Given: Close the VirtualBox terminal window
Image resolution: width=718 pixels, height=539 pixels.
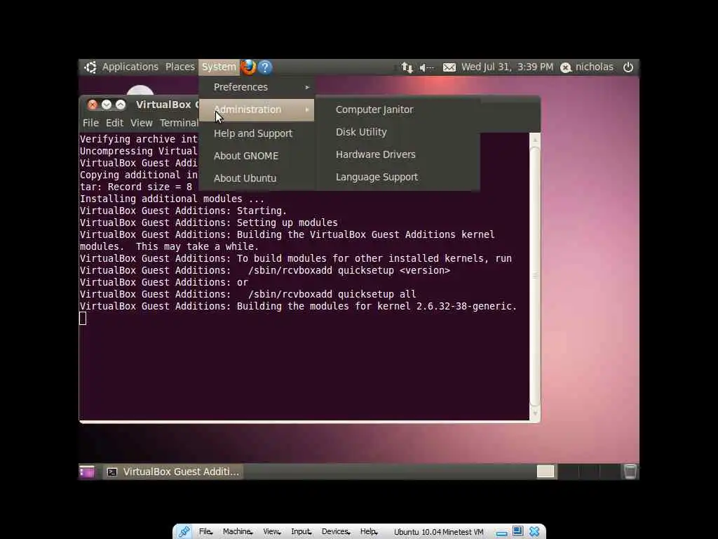Looking at the screenshot, I should pos(93,105).
